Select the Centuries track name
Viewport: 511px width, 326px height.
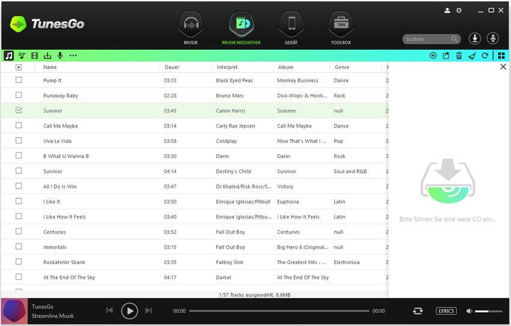pos(55,232)
